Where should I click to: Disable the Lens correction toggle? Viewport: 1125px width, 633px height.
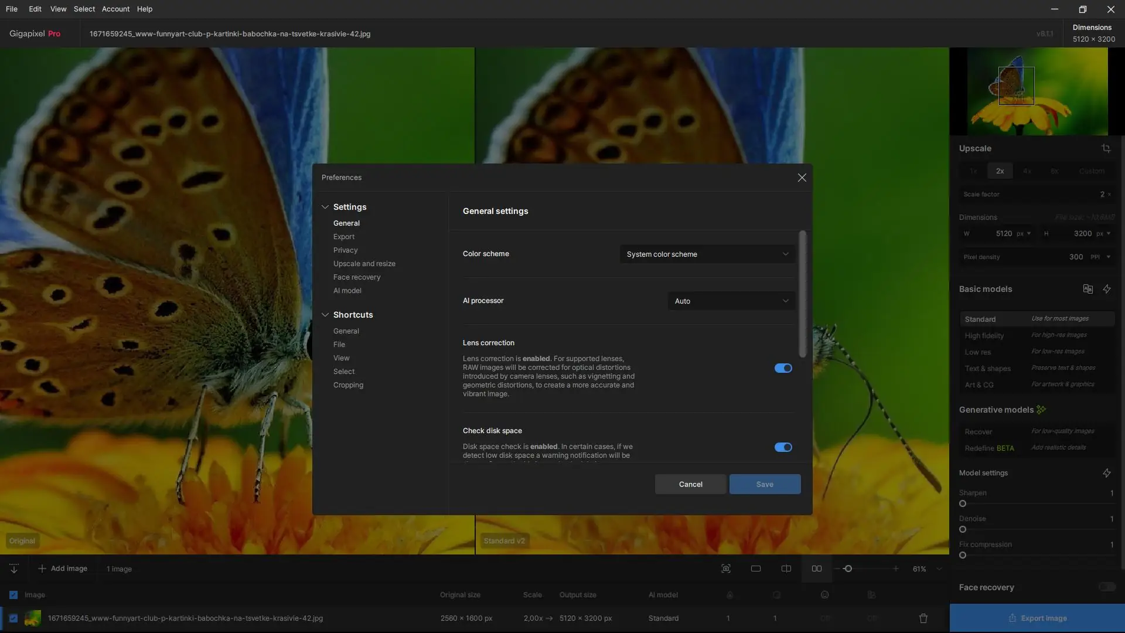(783, 368)
